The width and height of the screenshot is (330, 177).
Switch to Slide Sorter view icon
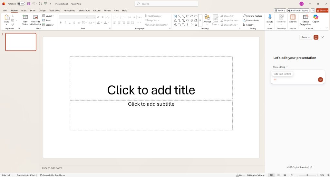pos(278,175)
